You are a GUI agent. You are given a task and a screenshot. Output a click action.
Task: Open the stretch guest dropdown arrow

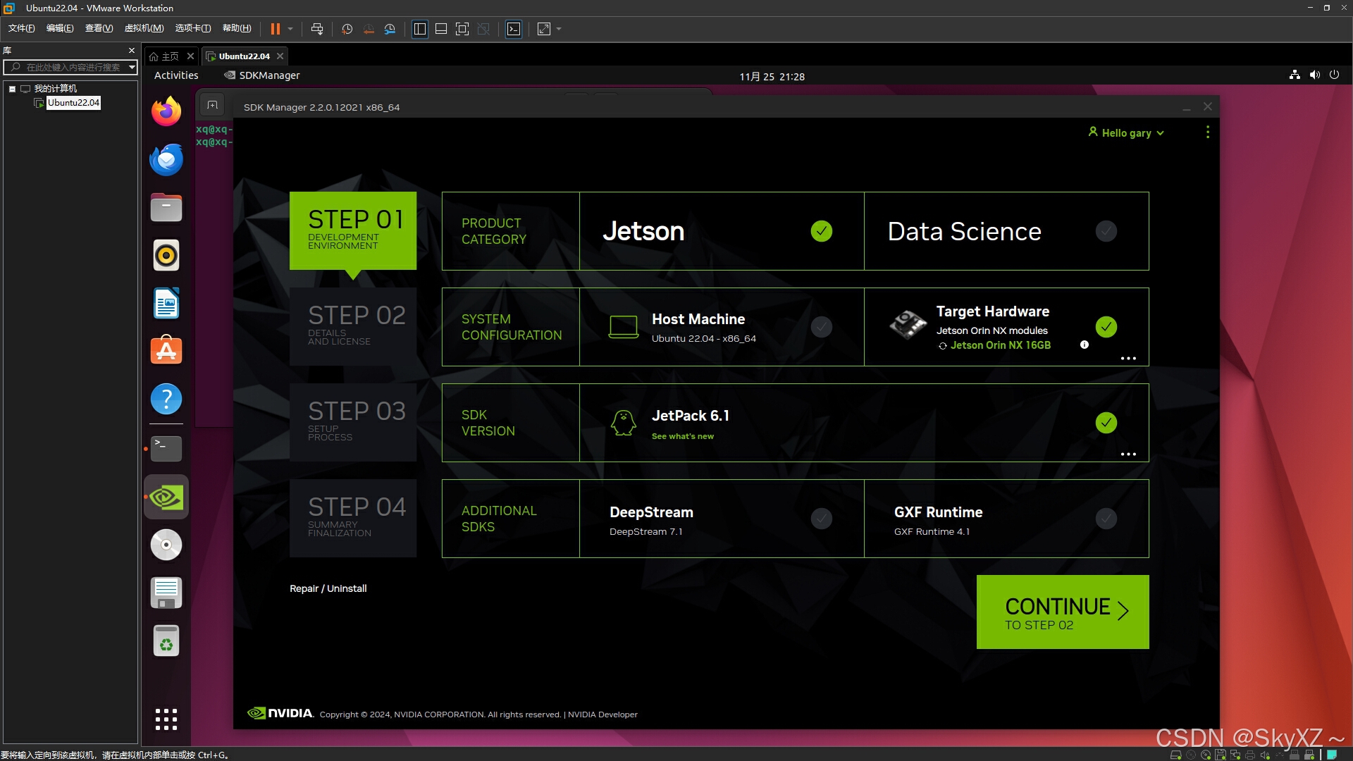pyautogui.click(x=559, y=29)
